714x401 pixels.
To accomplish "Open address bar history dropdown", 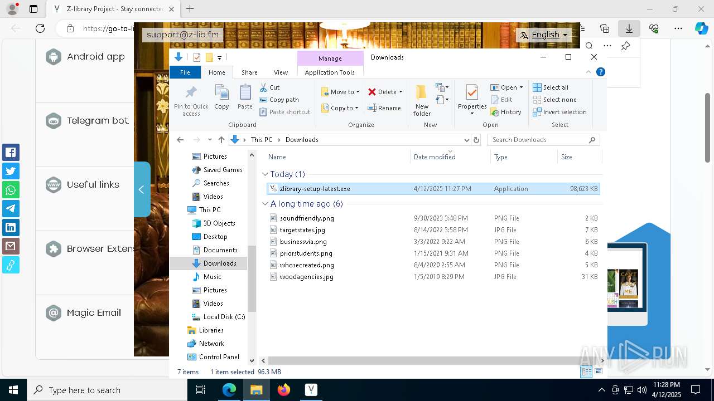I will [467, 140].
